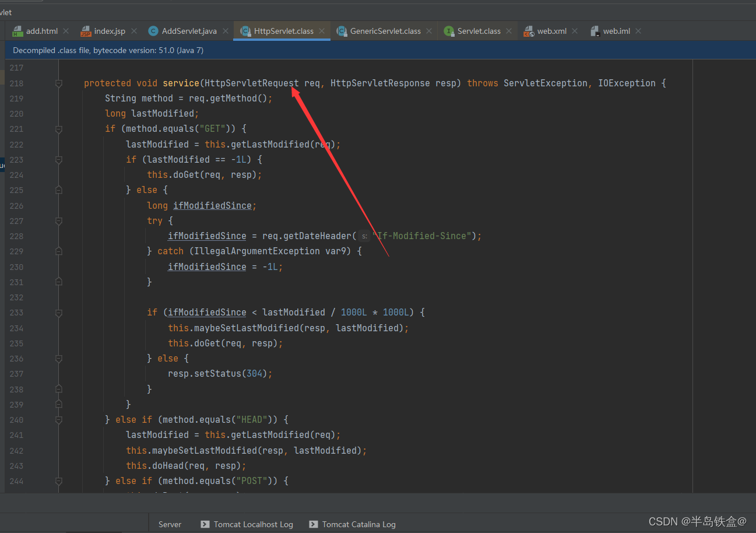
Task: Close the web.xml tab
Action: [x=575, y=31]
